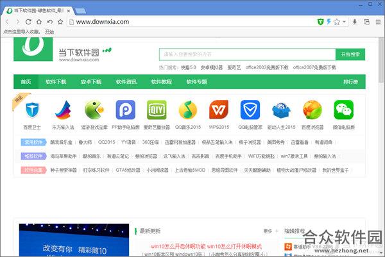The image size is (385, 257).
Task: Reload the page with the refresh icon
Action: (28, 22)
